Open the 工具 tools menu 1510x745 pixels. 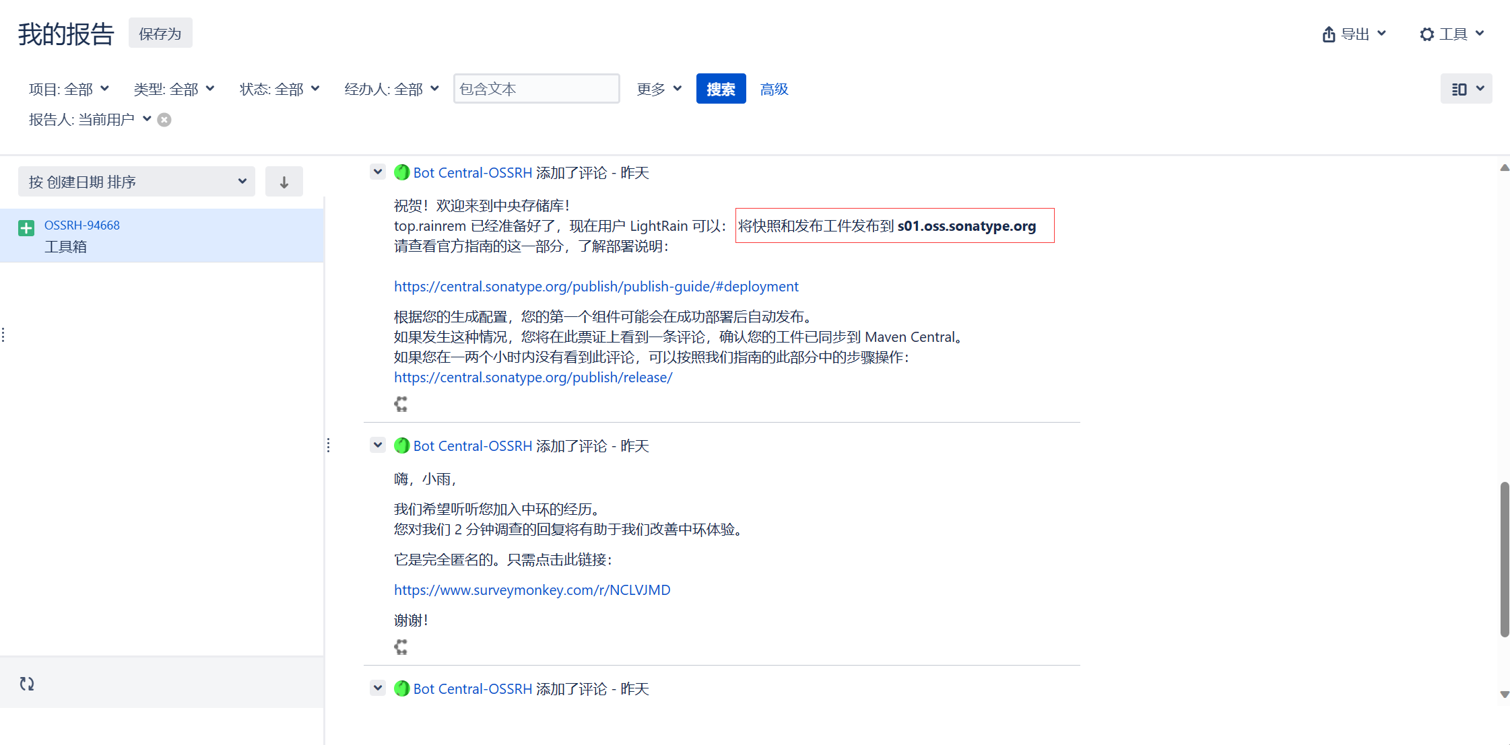coord(1452,34)
